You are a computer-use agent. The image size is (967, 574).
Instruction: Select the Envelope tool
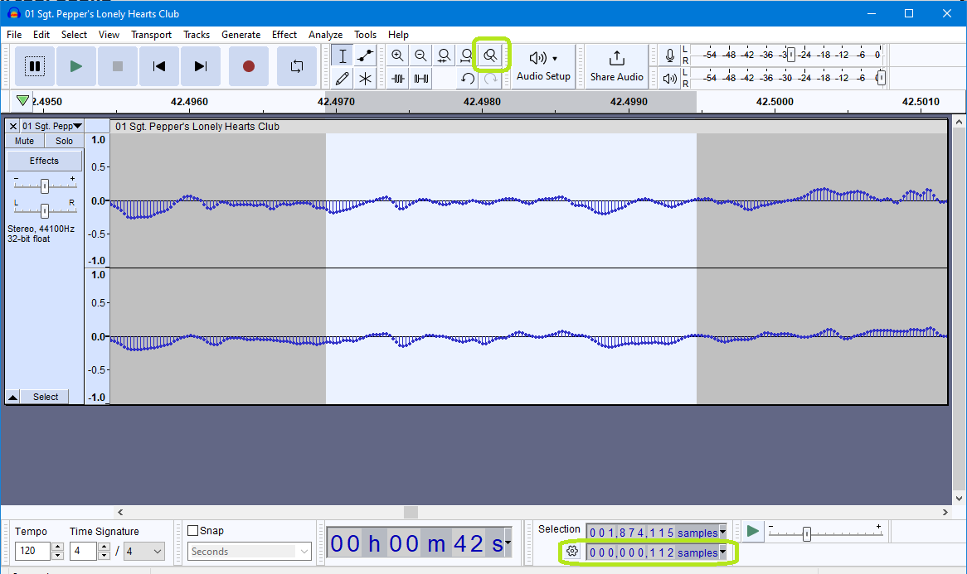click(x=365, y=56)
